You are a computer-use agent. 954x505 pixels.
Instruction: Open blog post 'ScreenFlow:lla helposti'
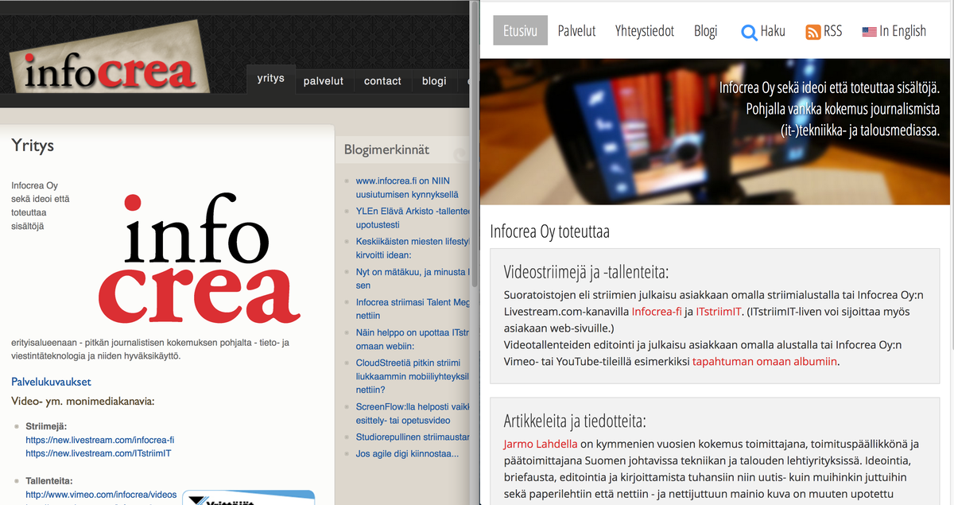(411, 414)
